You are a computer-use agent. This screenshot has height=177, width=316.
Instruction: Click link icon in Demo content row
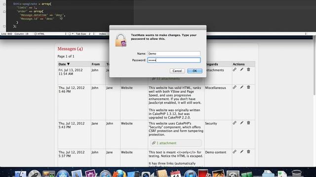click(x=235, y=152)
